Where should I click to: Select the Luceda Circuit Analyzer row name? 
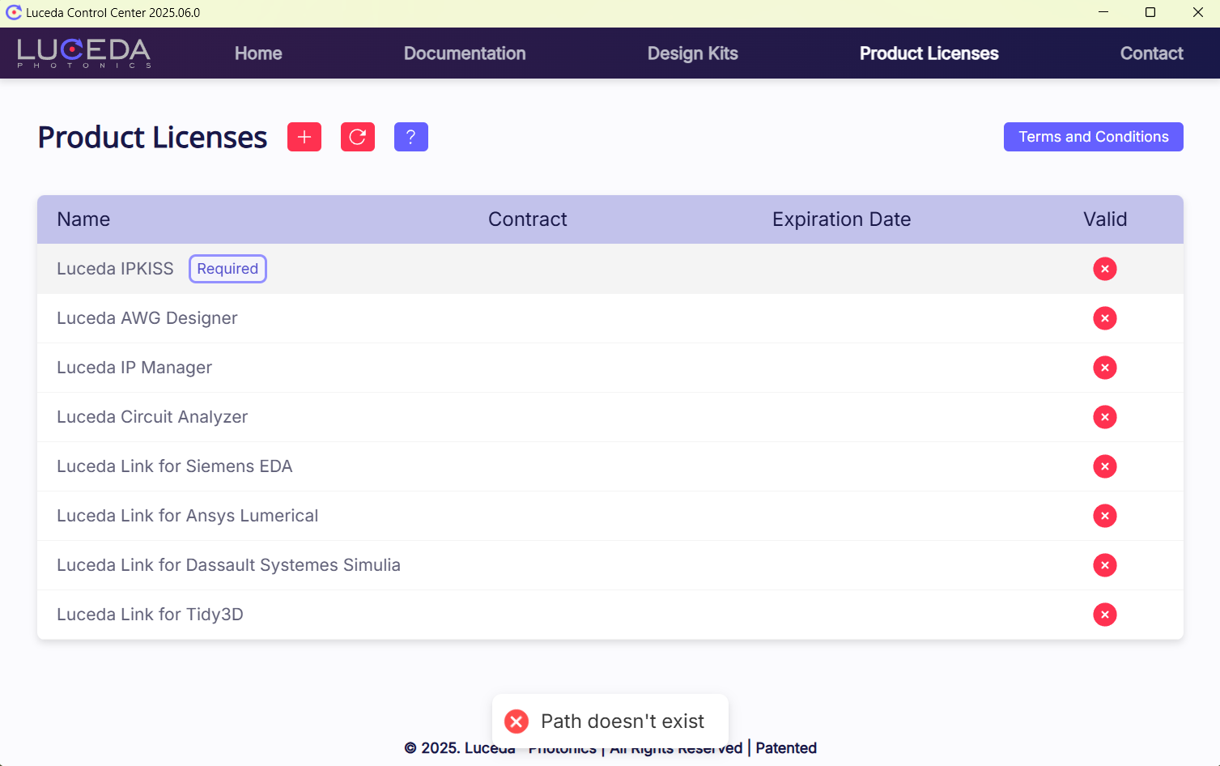[x=152, y=417]
